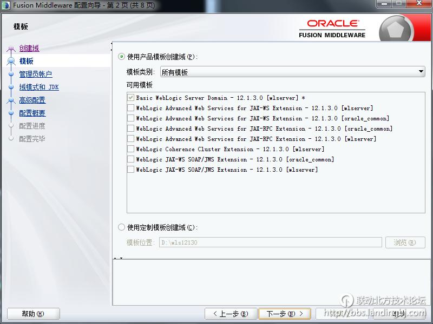The height and width of the screenshot is (324, 433).
Task: Enable WebLogic Coherence Cluster Extension checkbox
Action: [x=130, y=149]
